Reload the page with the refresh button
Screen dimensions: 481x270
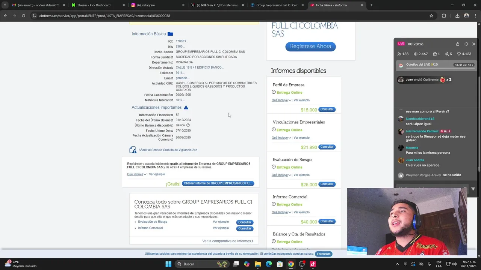23,16
